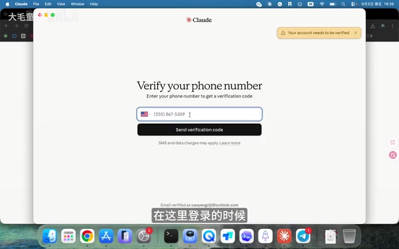Open System Settings from the dock
This screenshot has height=249, width=399.
[x=143, y=236]
